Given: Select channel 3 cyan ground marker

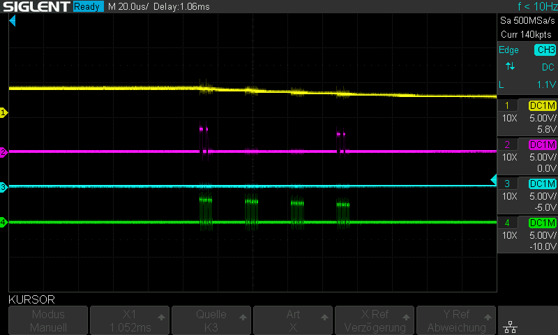Looking at the screenshot, I should (x=3, y=187).
